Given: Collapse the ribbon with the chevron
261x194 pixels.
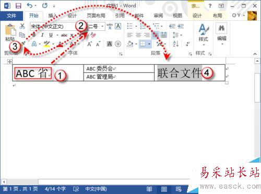Looking at the screenshot, I should [x=255, y=54].
